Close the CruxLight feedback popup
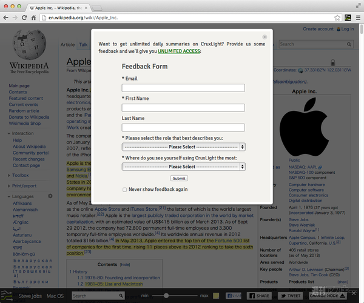 [265, 37]
